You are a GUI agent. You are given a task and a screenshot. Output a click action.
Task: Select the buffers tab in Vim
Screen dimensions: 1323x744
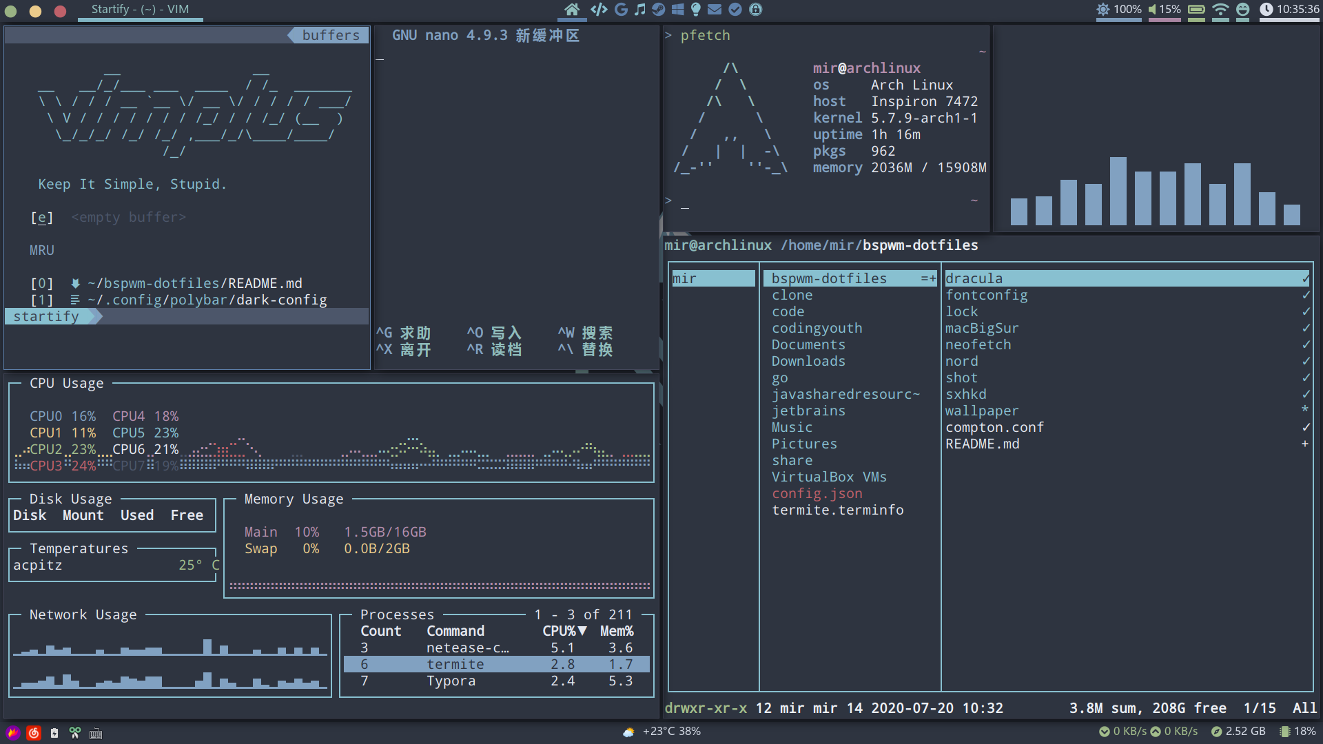[330, 35]
